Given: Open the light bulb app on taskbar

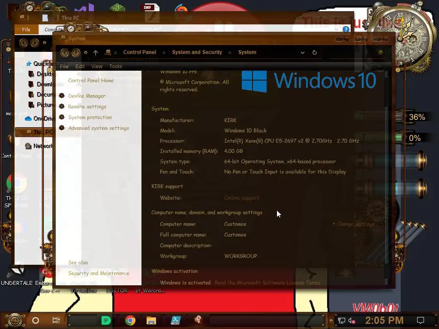Looking at the screenshot, I should pos(198,320).
